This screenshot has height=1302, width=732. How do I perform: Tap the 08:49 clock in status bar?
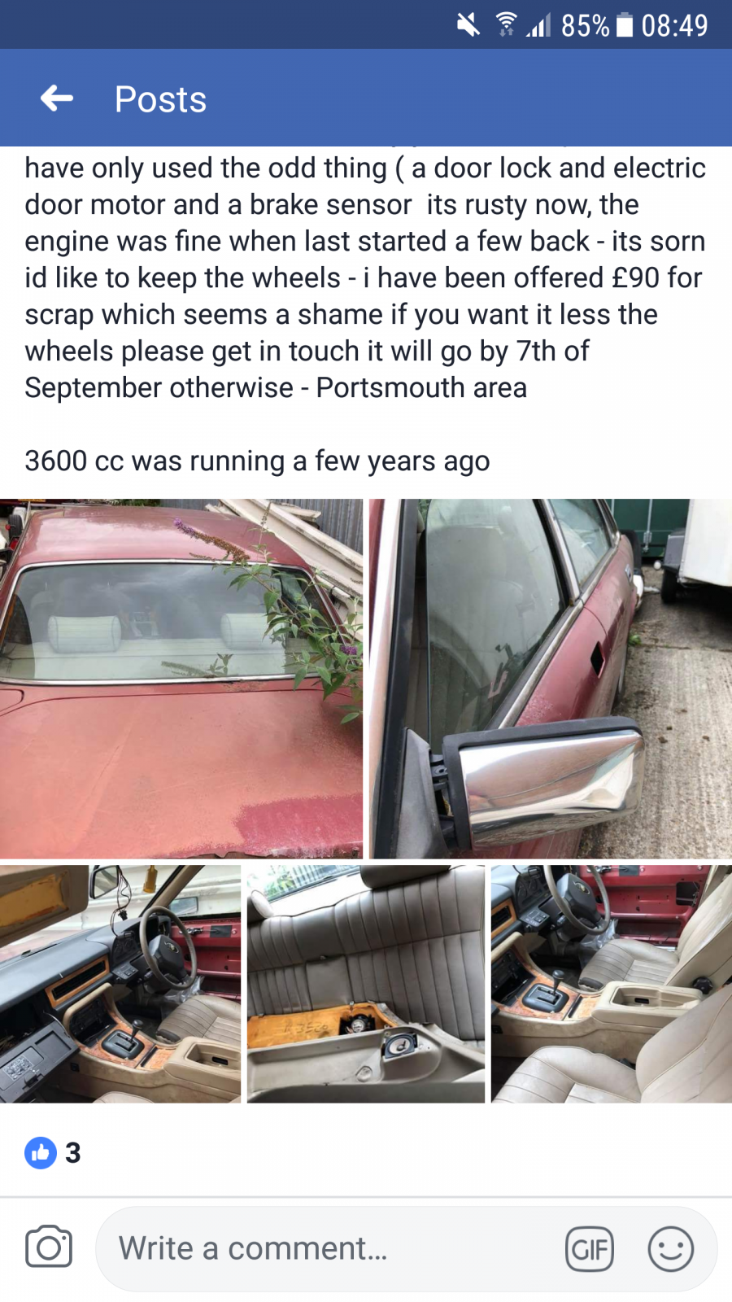(x=674, y=25)
